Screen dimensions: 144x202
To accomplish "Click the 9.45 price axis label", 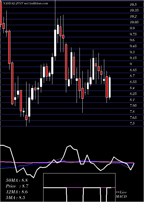I will [133, 46].
